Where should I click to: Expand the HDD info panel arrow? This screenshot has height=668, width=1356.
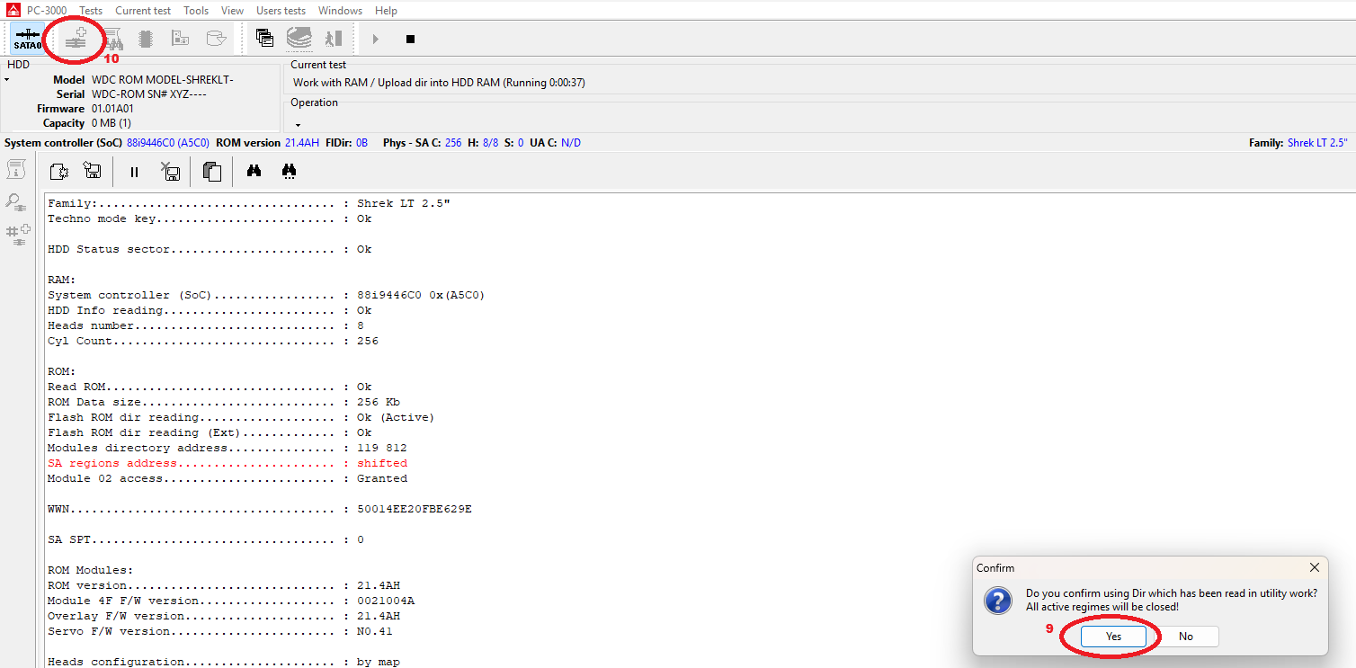tap(7, 80)
